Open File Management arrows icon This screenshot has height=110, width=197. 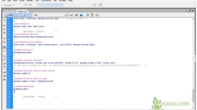(76, 15)
